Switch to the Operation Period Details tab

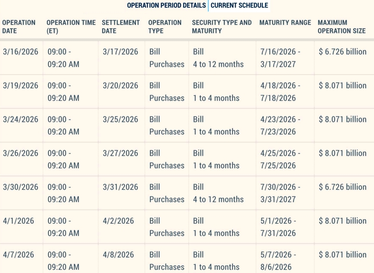coord(166,6)
